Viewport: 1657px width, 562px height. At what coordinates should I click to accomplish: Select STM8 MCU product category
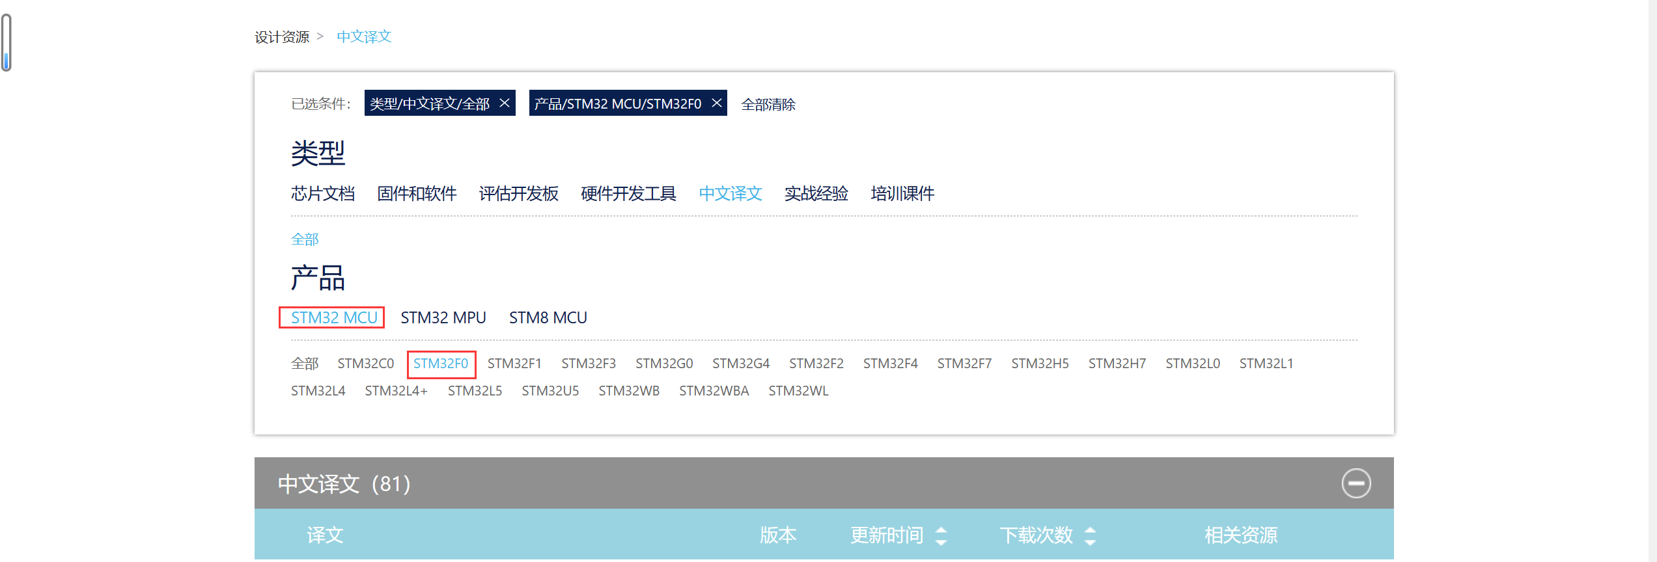point(548,317)
